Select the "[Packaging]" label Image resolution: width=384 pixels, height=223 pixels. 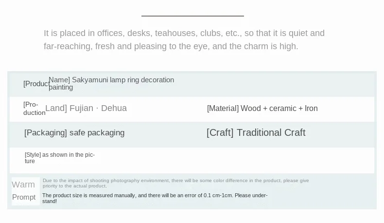point(45,132)
